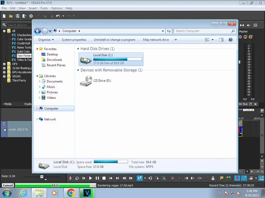Toggle Automatic Crossfades icon
Image resolution: width=265 pixels, height=198 pixels.
coord(244,178)
